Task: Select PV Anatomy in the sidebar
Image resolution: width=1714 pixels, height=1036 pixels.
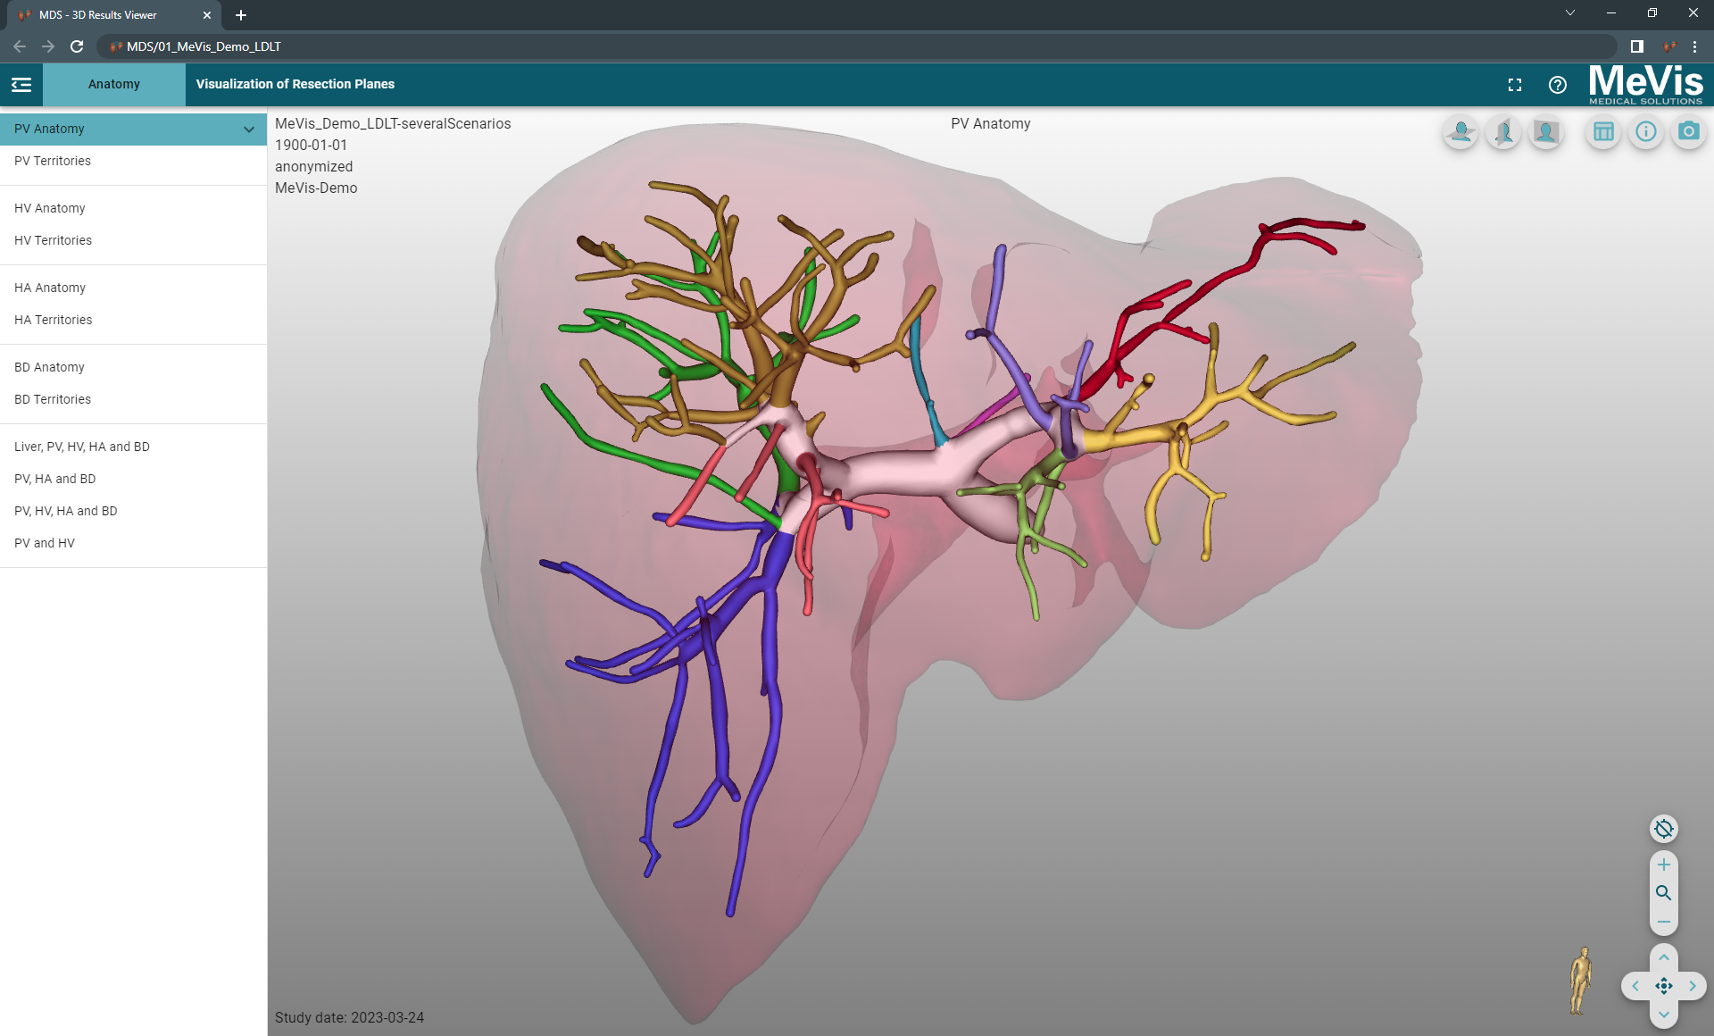Action: (x=133, y=129)
